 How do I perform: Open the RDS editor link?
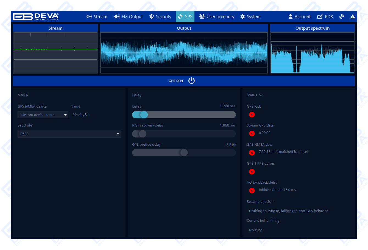[325, 17]
